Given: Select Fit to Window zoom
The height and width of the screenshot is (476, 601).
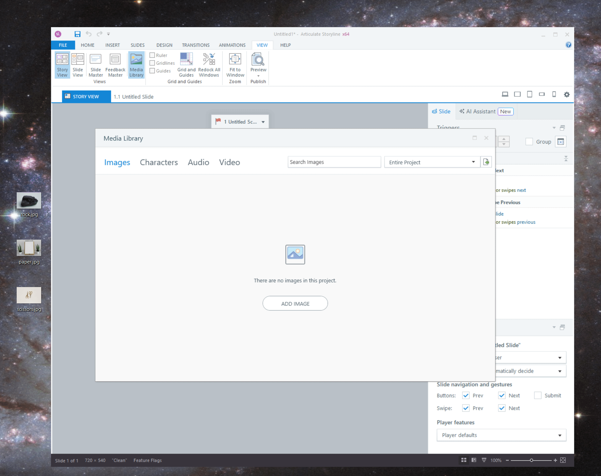Looking at the screenshot, I should (235, 65).
